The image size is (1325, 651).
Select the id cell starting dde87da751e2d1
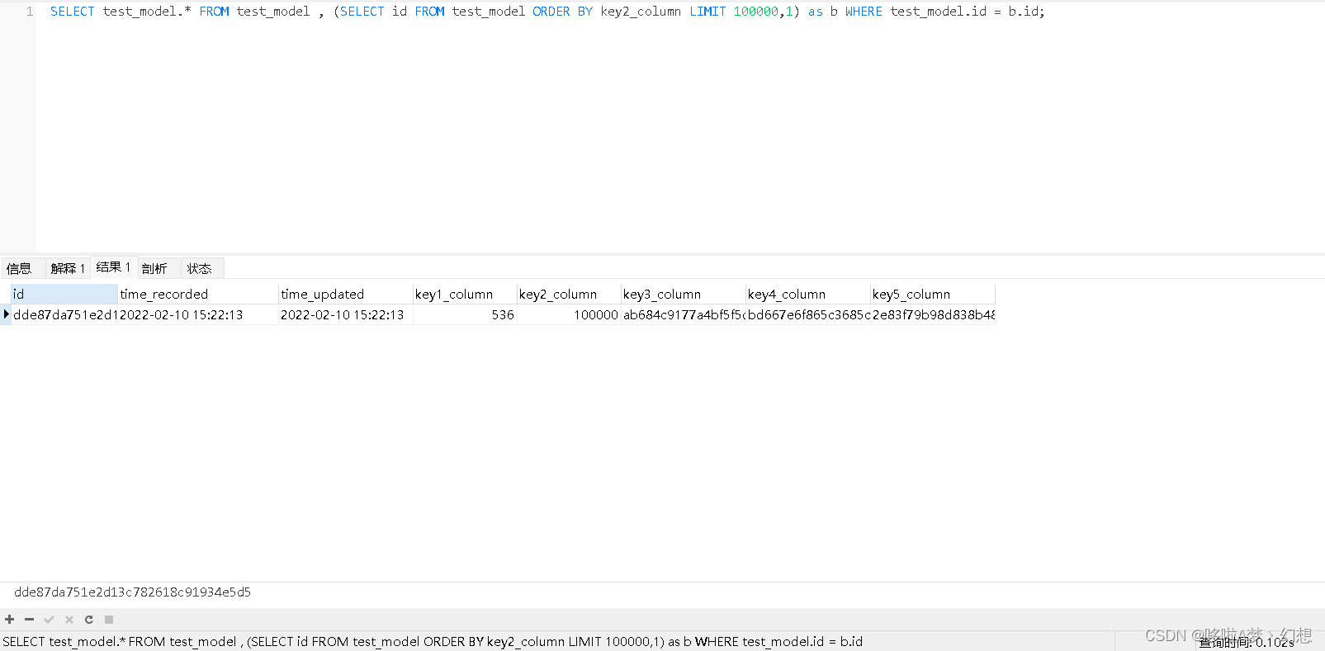click(x=64, y=314)
